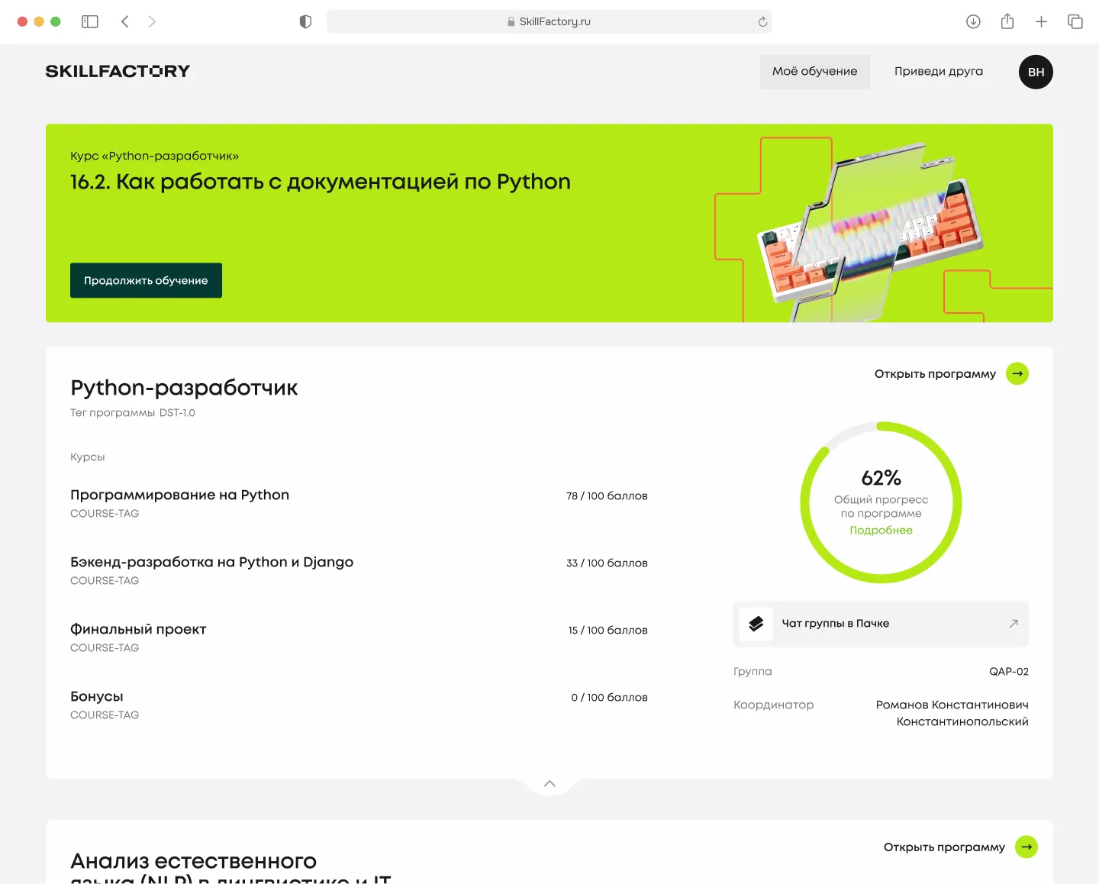Screen dimensions: 1099x884
Task: Click the external link arrow in chat row
Action: (x=1014, y=624)
